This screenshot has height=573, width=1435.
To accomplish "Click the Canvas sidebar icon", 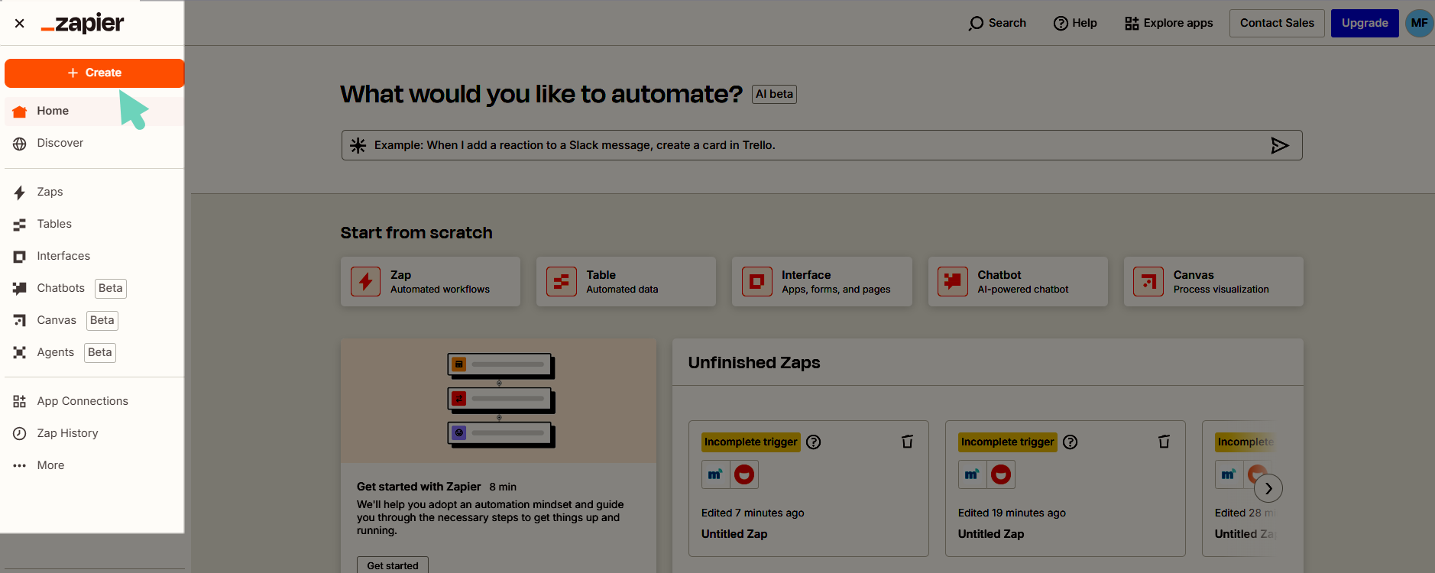I will (20, 321).
